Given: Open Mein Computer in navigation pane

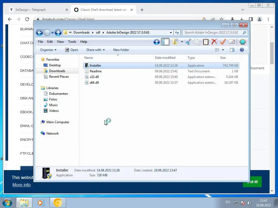Looking at the screenshot, I should (x=58, y=122).
